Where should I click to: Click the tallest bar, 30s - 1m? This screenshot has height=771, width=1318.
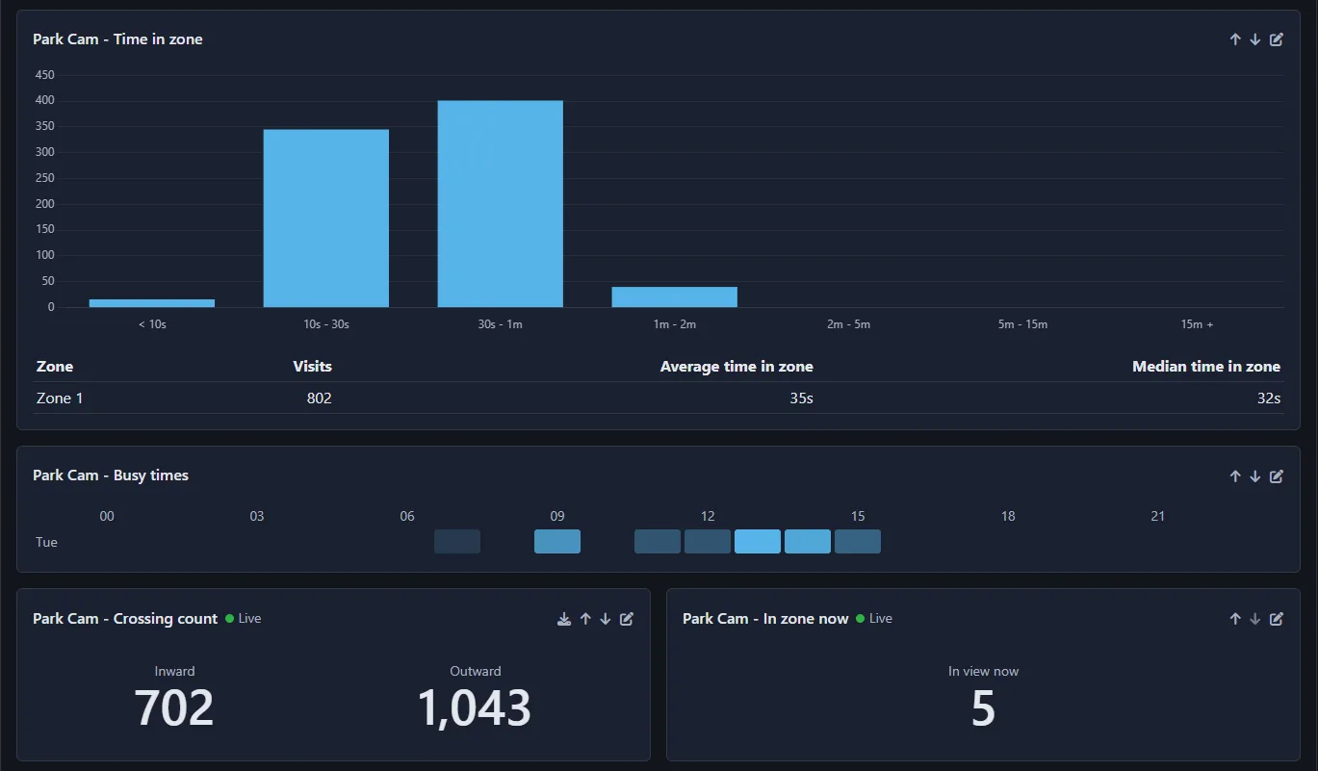pyautogui.click(x=501, y=204)
